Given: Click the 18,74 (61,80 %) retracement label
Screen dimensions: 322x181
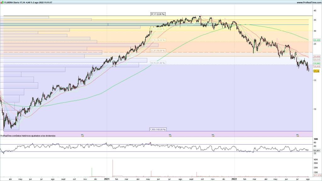Looking at the screenshot, I should (158, 63).
